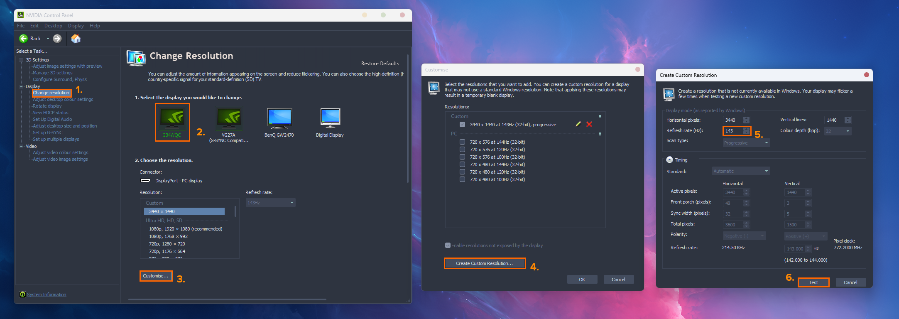Select 1080p, 1920 × 1080 (recommended)

click(x=186, y=229)
